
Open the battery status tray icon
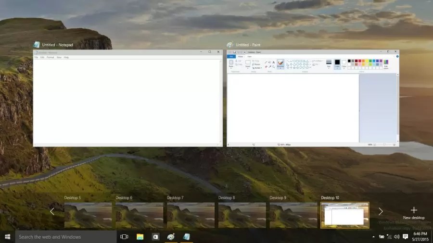click(382, 237)
